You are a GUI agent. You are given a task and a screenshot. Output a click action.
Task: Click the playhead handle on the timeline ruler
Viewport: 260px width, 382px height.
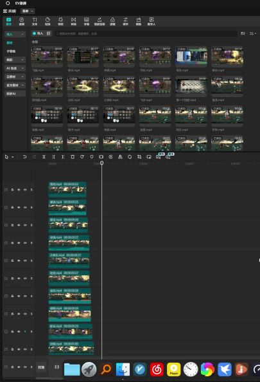102,163
